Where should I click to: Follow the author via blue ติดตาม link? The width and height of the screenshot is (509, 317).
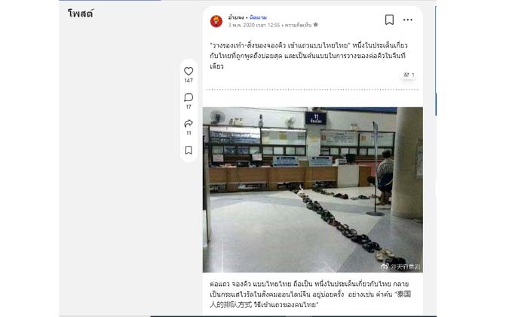click(258, 17)
